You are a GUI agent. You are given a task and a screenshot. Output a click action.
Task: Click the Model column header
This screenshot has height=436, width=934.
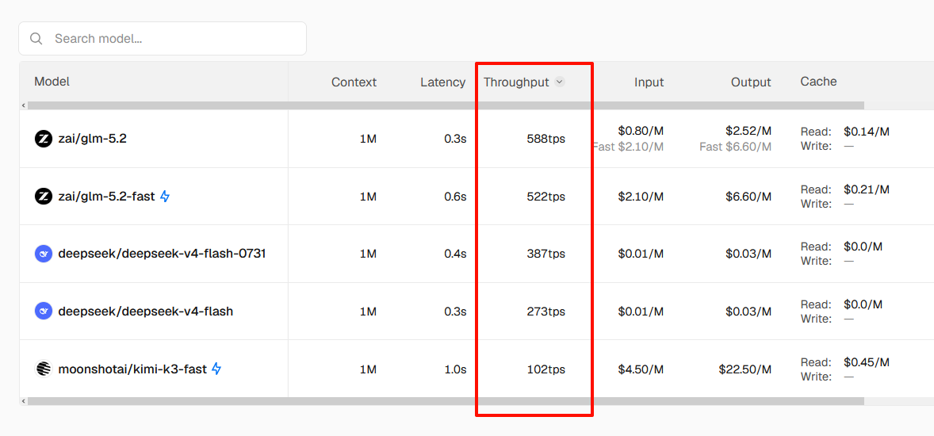coord(52,82)
